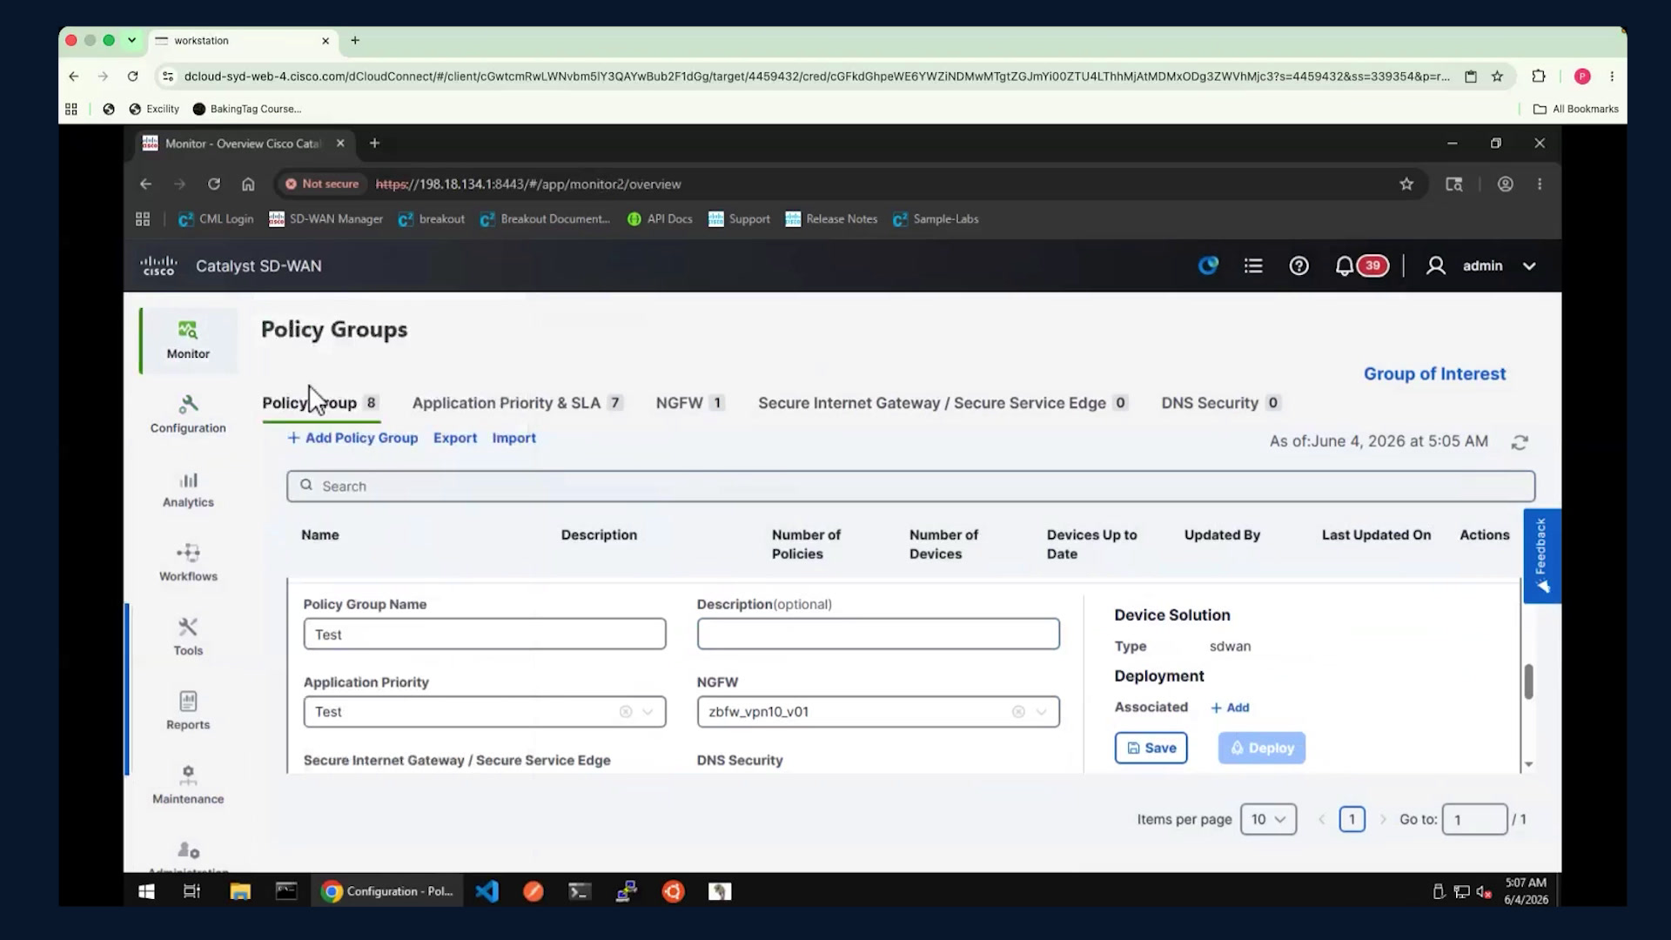Open the task list icon in header
The width and height of the screenshot is (1671, 940).
pyautogui.click(x=1253, y=265)
